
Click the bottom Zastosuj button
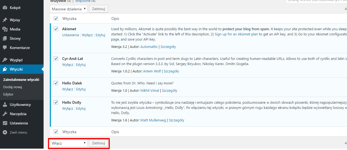coord(99,143)
